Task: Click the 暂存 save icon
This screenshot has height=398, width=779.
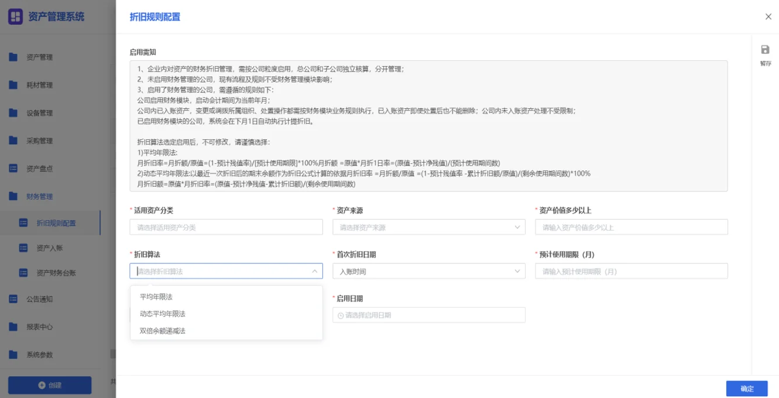Action: coord(765,50)
